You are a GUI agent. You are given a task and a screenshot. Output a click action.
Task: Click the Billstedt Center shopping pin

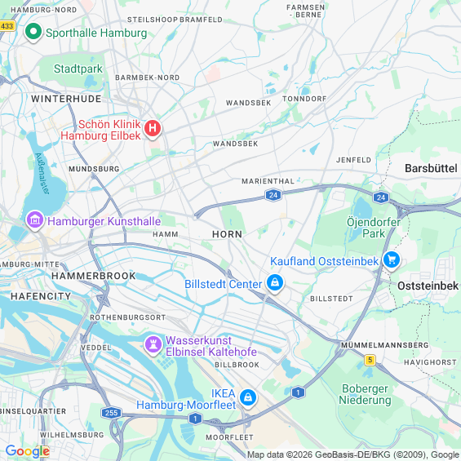click(x=275, y=283)
